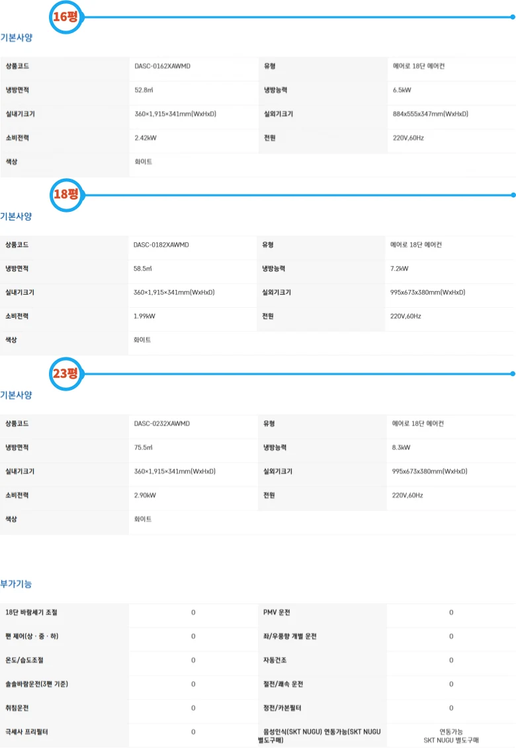Click the 팬 제어(상·중·하) feature label
This screenshot has height=748, width=516.
32,636
